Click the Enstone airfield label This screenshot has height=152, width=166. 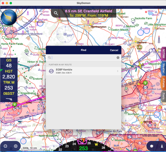(x=38, y=79)
